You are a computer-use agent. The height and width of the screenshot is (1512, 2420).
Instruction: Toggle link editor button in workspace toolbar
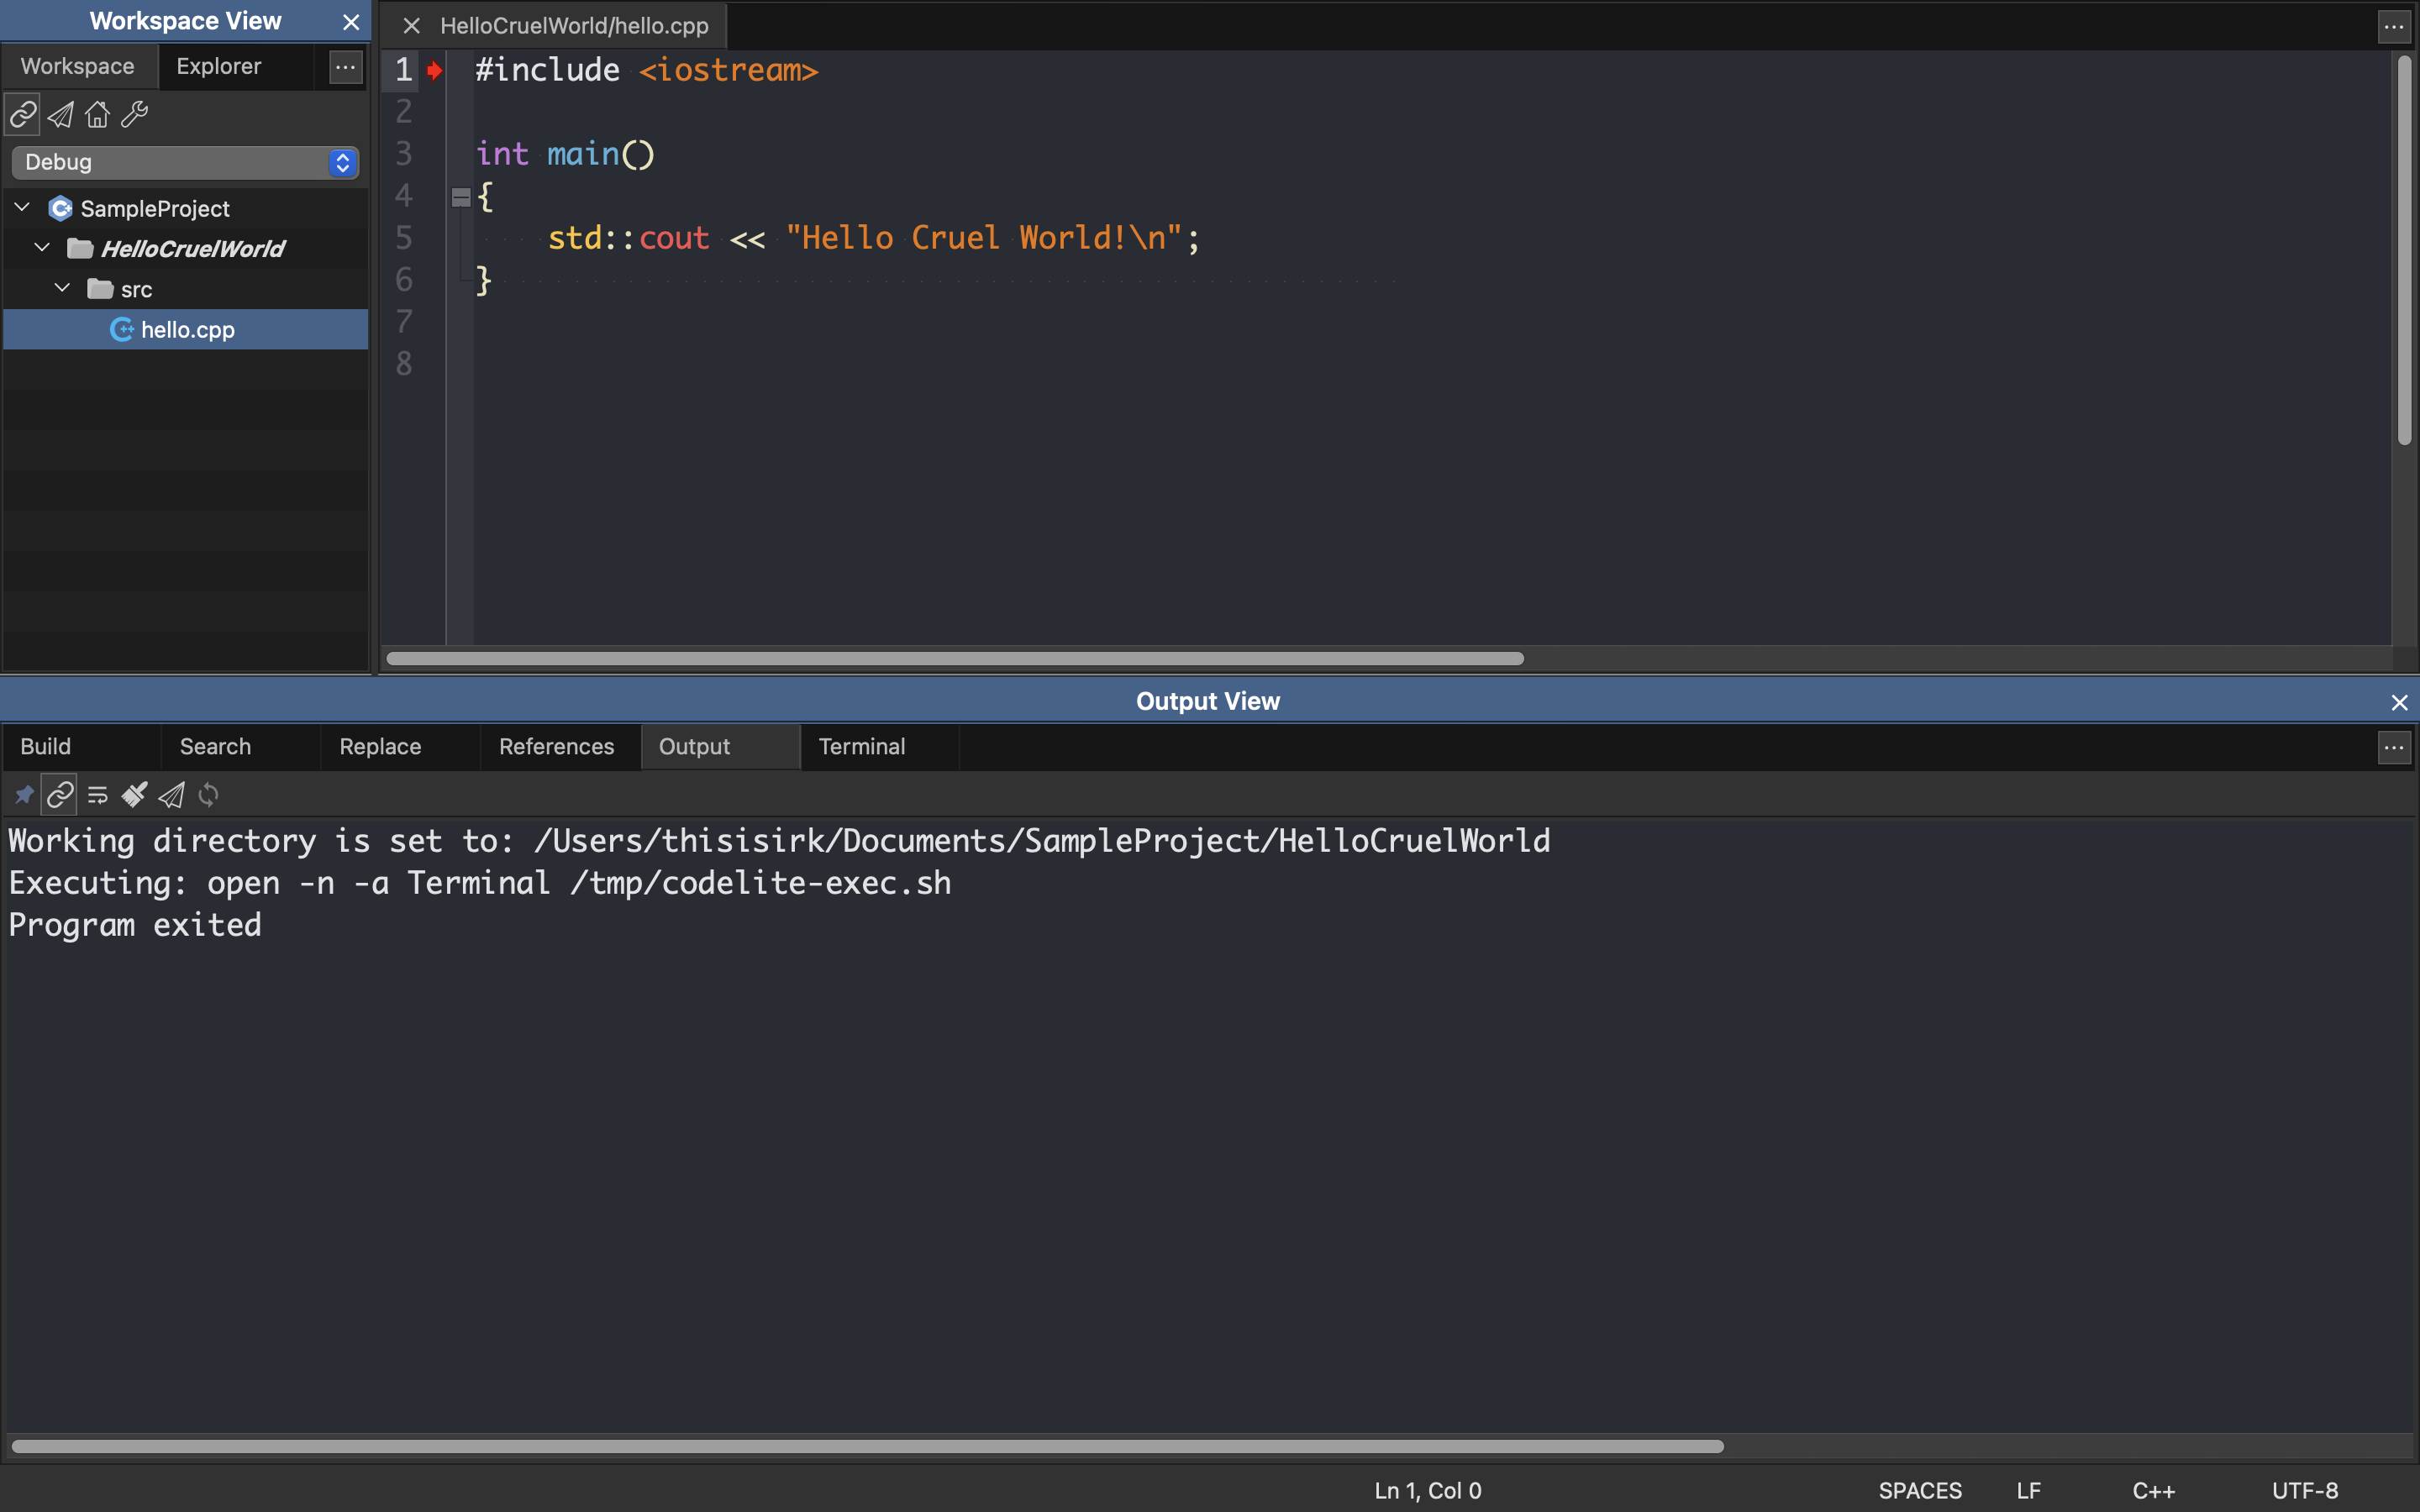[23, 115]
